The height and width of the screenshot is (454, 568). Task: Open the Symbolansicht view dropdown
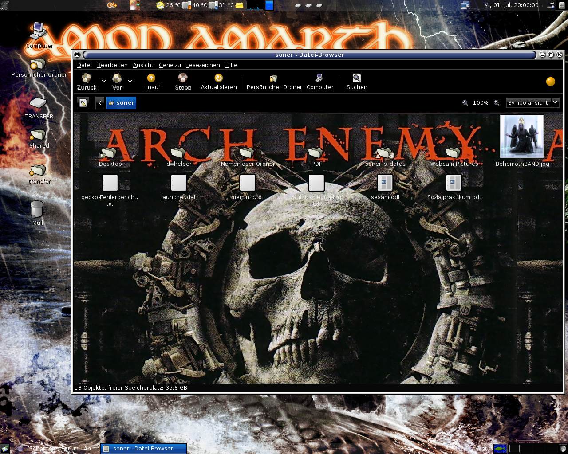click(x=532, y=103)
